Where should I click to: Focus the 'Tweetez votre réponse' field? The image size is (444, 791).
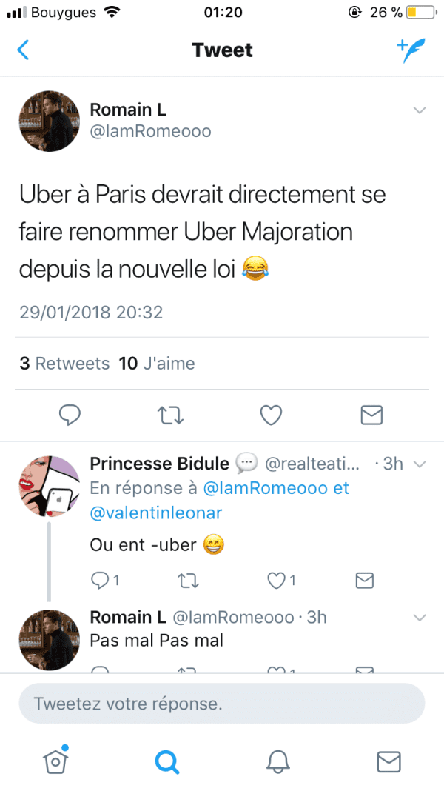(222, 703)
